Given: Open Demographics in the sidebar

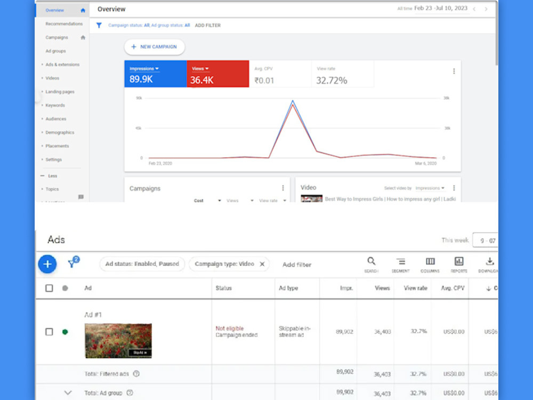Looking at the screenshot, I should tap(60, 132).
